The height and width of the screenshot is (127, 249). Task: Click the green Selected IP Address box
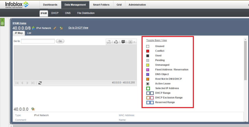point(148,88)
